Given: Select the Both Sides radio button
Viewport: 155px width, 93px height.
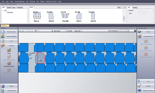Looking at the screenshot, I should tap(52, 31).
